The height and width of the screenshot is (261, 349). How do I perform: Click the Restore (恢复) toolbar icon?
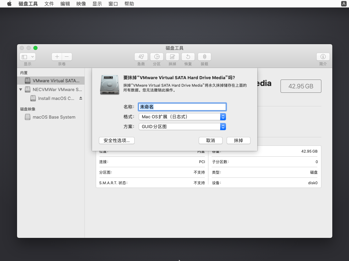tap(188, 57)
